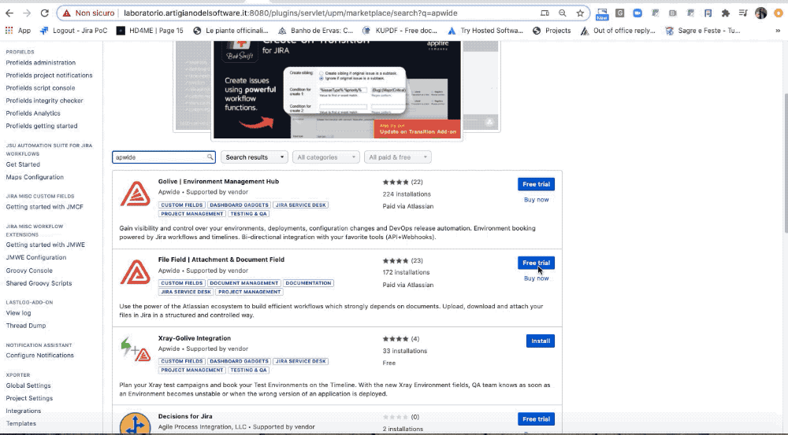The image size is (788, 435).
Task: Expand the All categories dropdown
Action: pos(326,157)
